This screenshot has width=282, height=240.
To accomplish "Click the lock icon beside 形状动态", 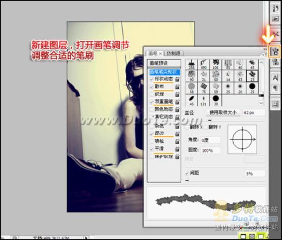I will 177,79.
